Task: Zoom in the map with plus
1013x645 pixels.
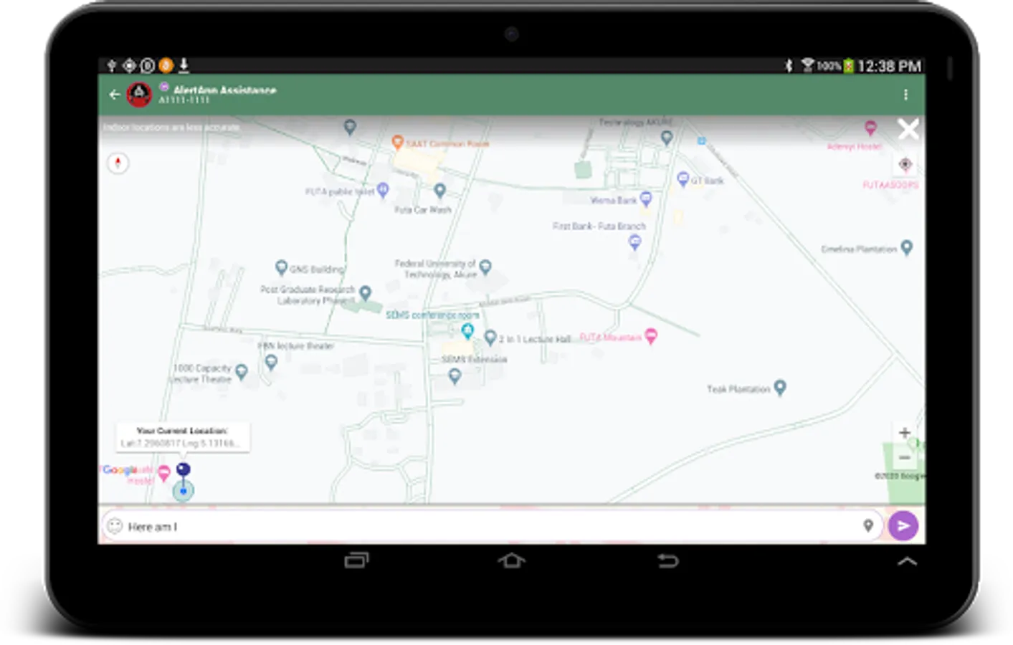Action: 904,432
